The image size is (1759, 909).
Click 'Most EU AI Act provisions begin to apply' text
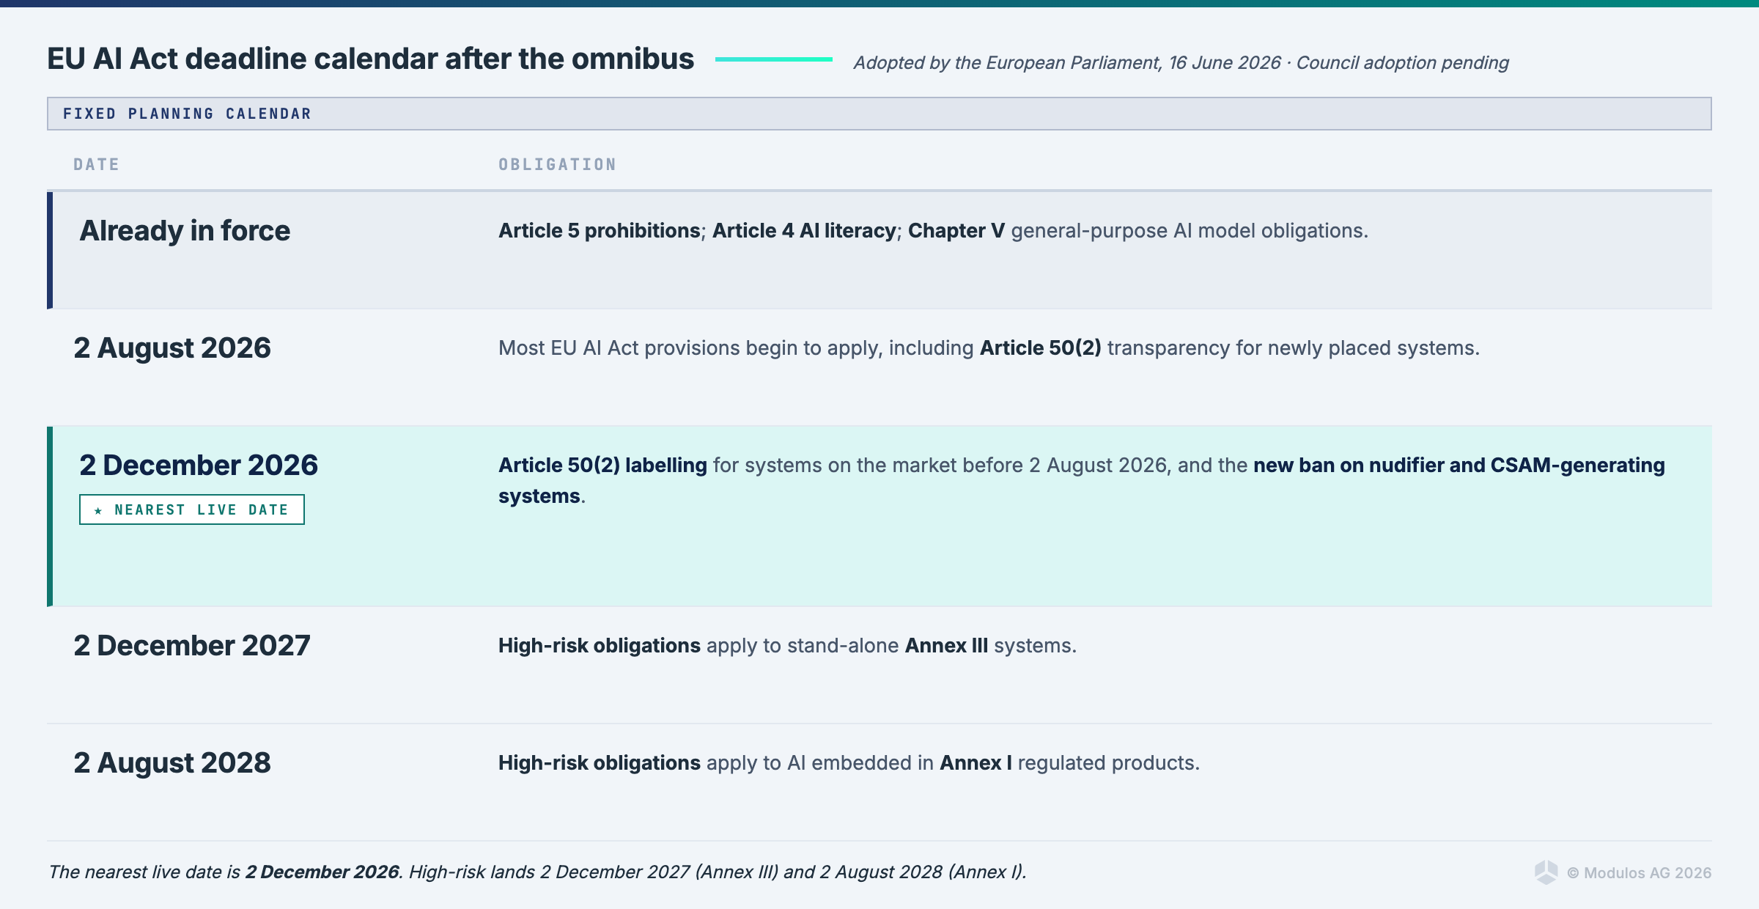tap(690, 348)
